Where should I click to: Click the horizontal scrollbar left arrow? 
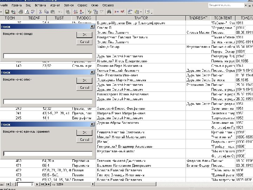coord(93,184)
